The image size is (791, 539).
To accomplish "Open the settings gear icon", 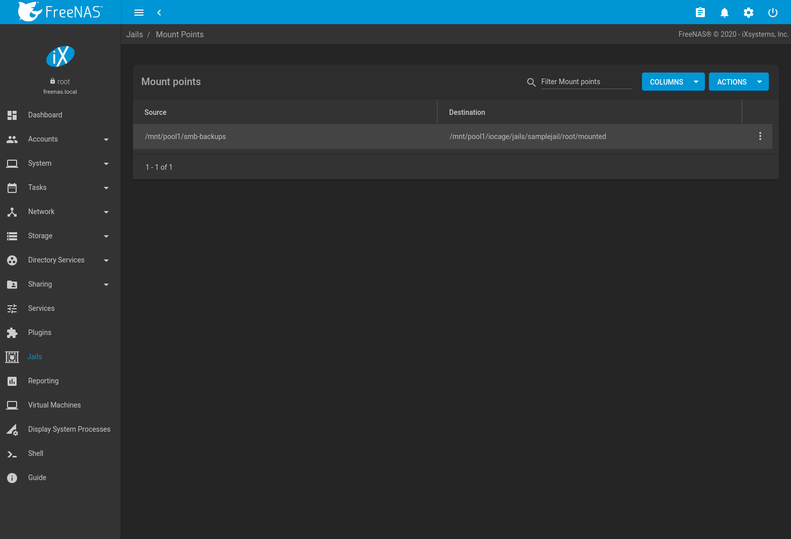I will click(748, 13).
